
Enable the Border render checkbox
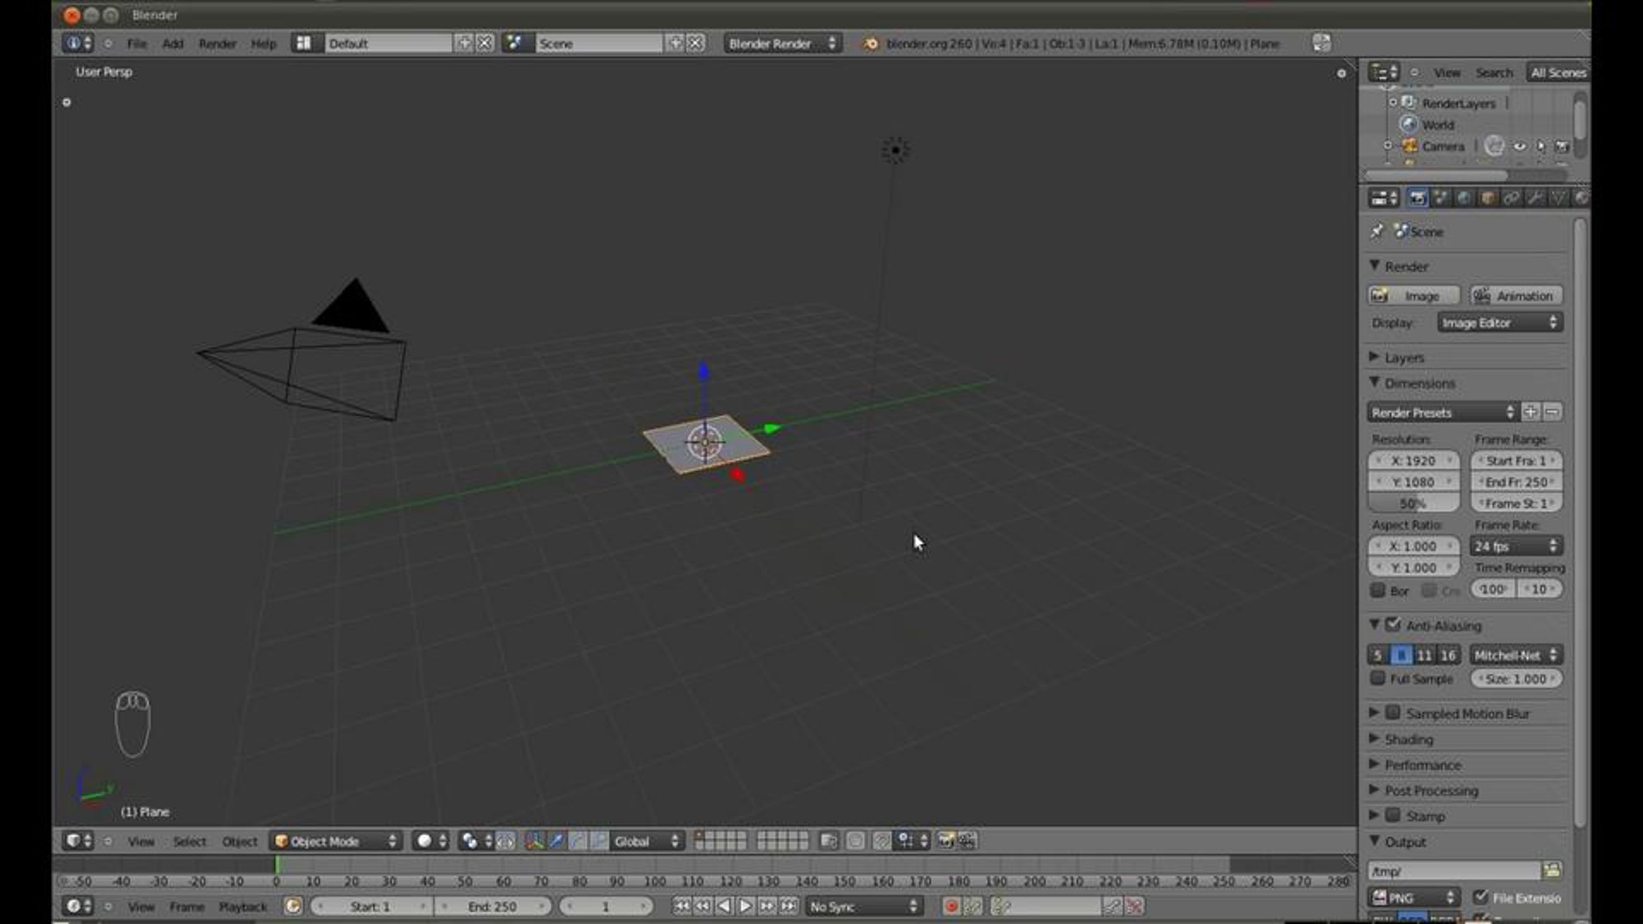(x=1377, y=590)
